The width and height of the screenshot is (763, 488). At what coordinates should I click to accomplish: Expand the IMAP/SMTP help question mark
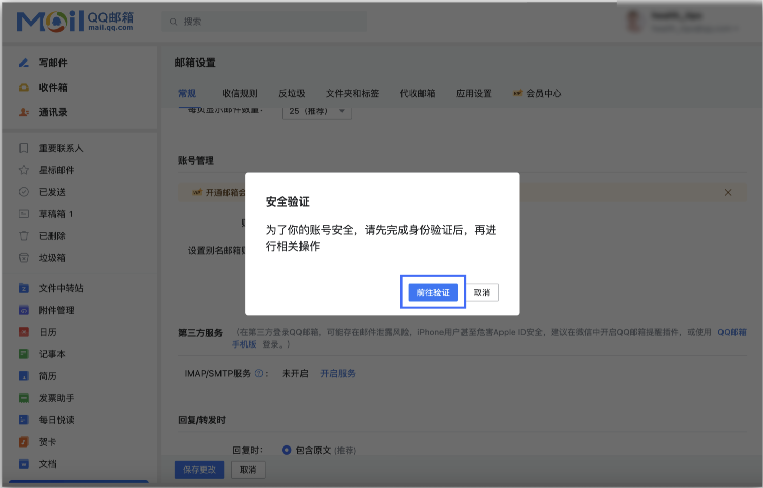click(259, 373)
